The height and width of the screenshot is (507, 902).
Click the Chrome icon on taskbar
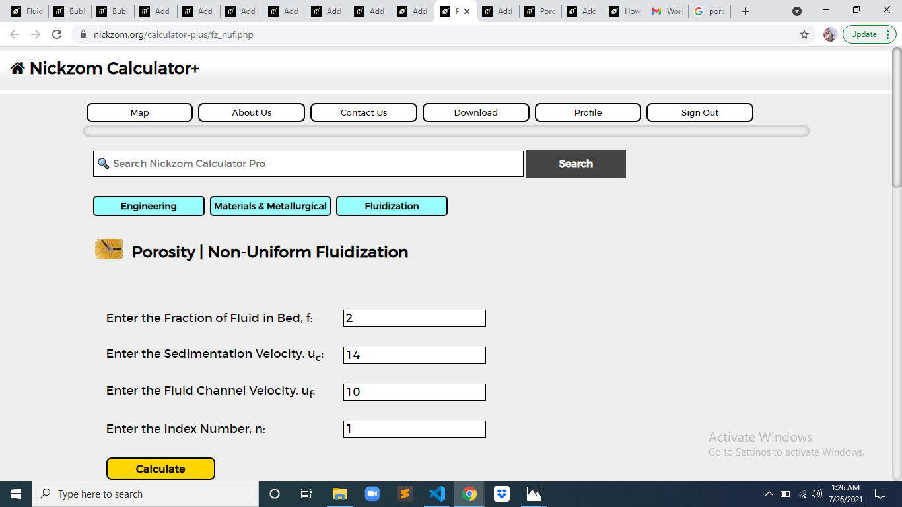(469, 494)
